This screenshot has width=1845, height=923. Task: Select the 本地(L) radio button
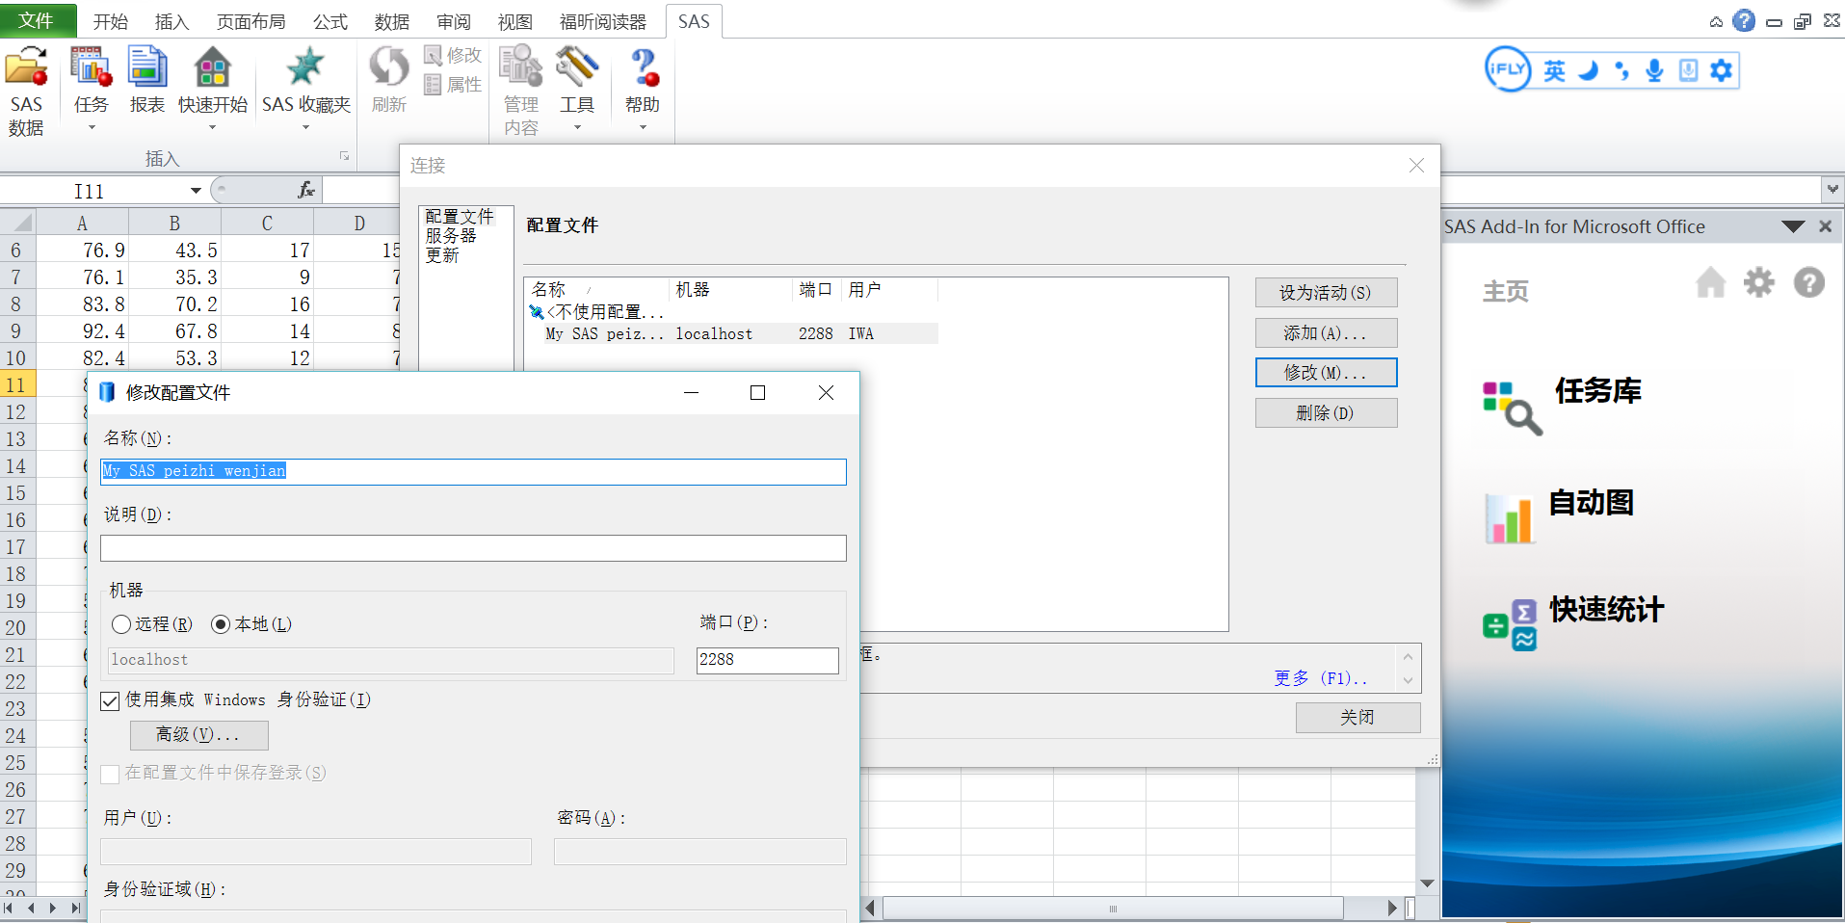tap(221, 624)
